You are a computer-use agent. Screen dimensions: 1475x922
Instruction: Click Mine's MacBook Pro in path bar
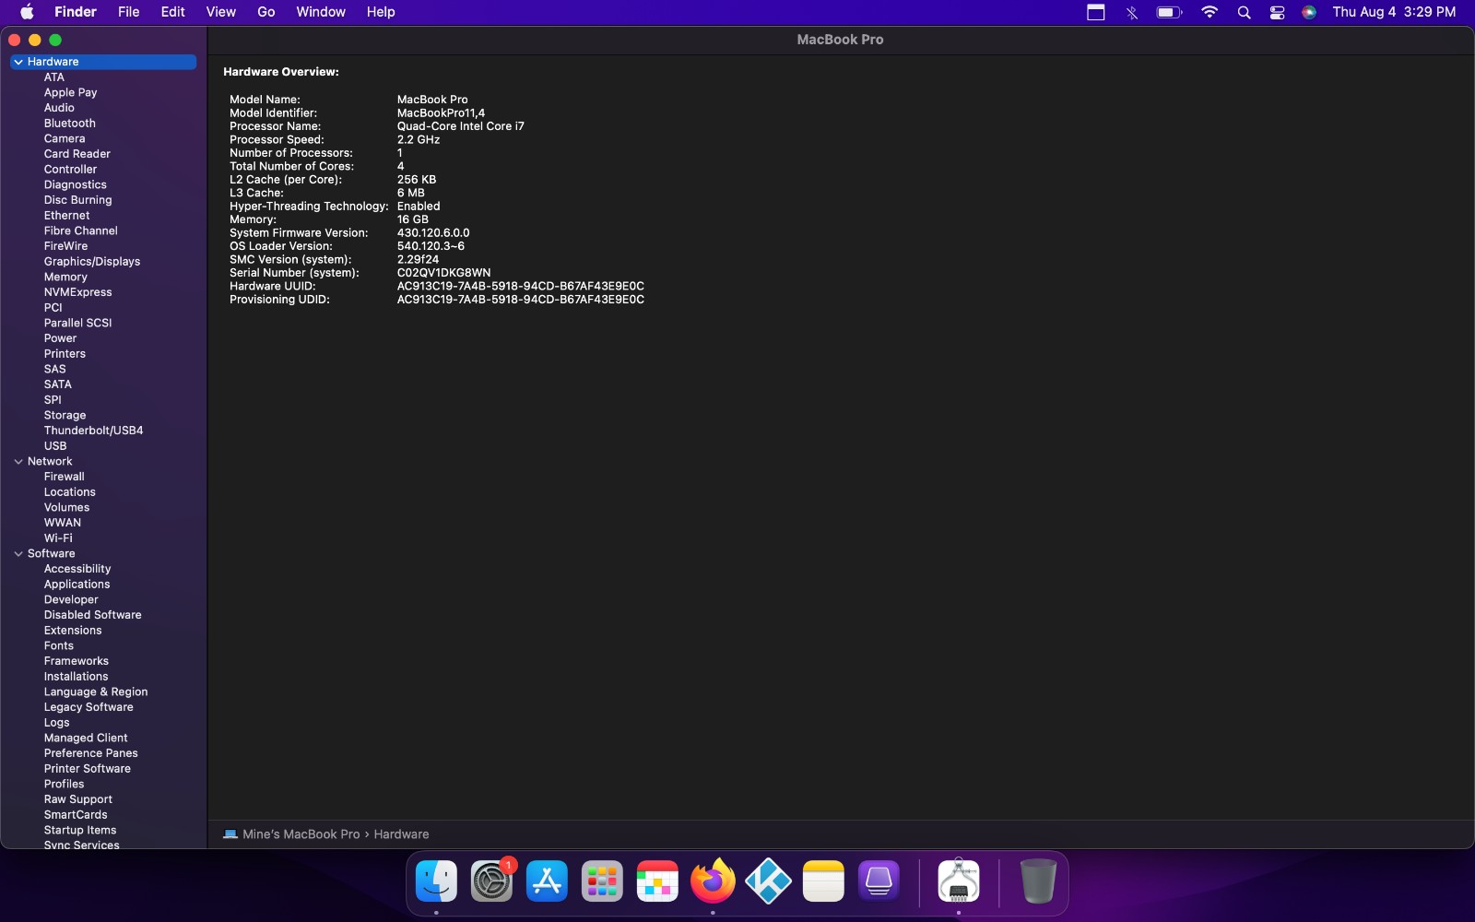pyautogui.click(x=301, y=834)
